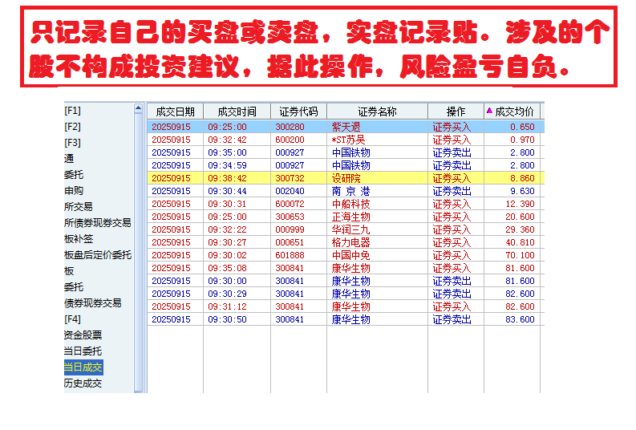Click the sidebar scrollbar up arrow

point(138,108)
